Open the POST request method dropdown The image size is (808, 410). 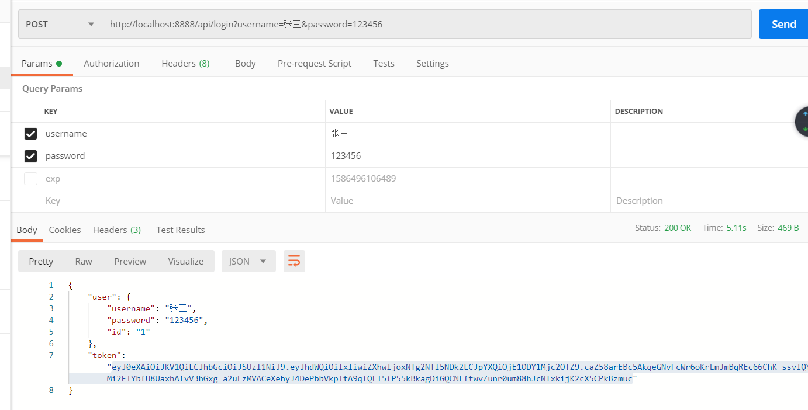(x=58, y=24)
